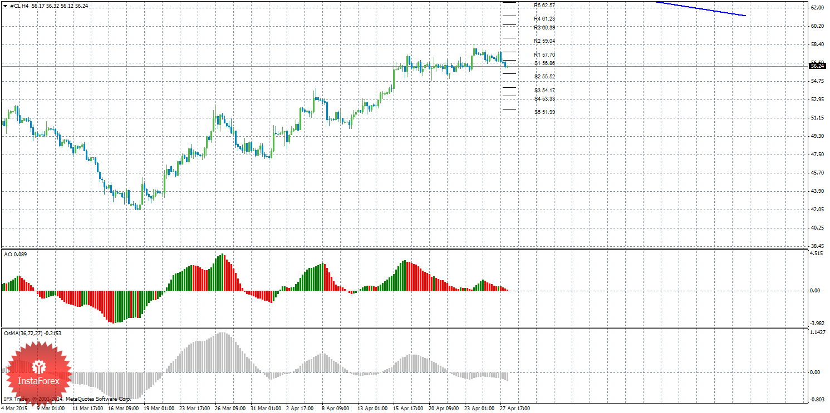Select the R4 61.23 pivot label

point(544,19)
